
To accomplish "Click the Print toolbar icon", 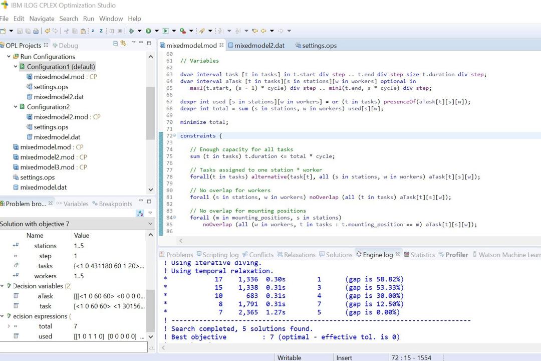I will 36,31.
